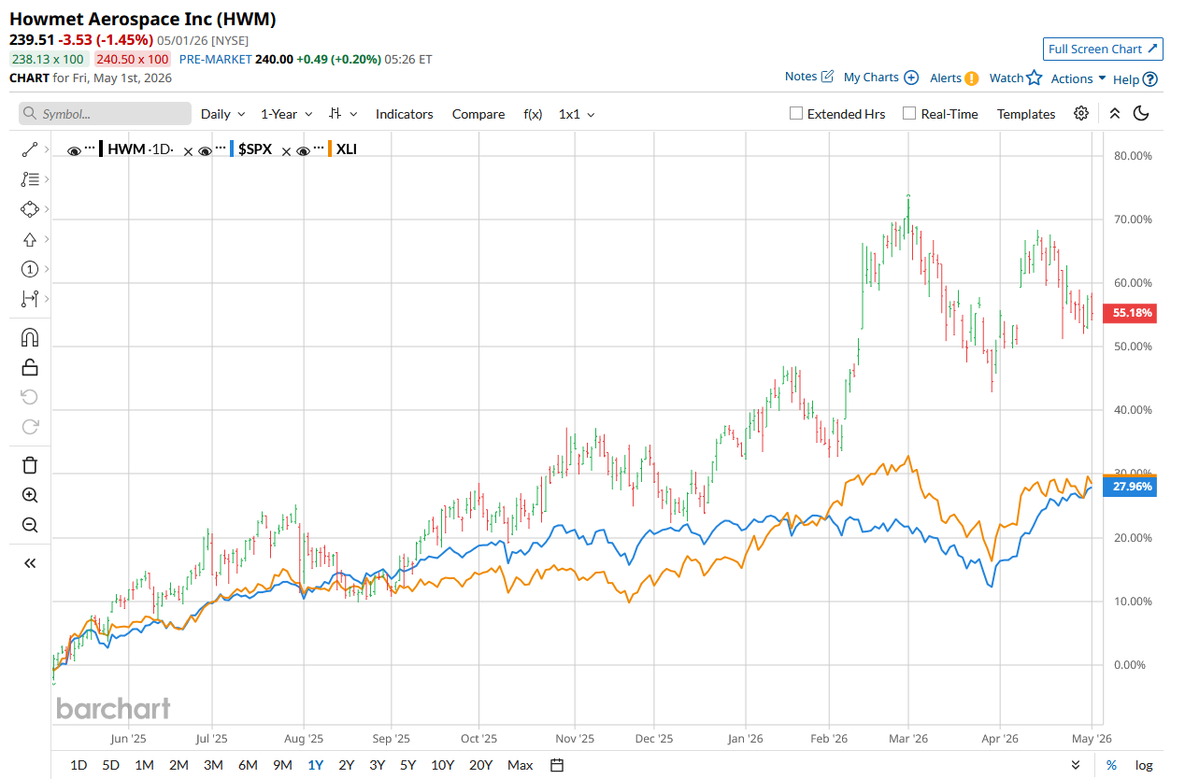
Task: Click the Full Screen Chart button
Action: [x=1103, y=49]
